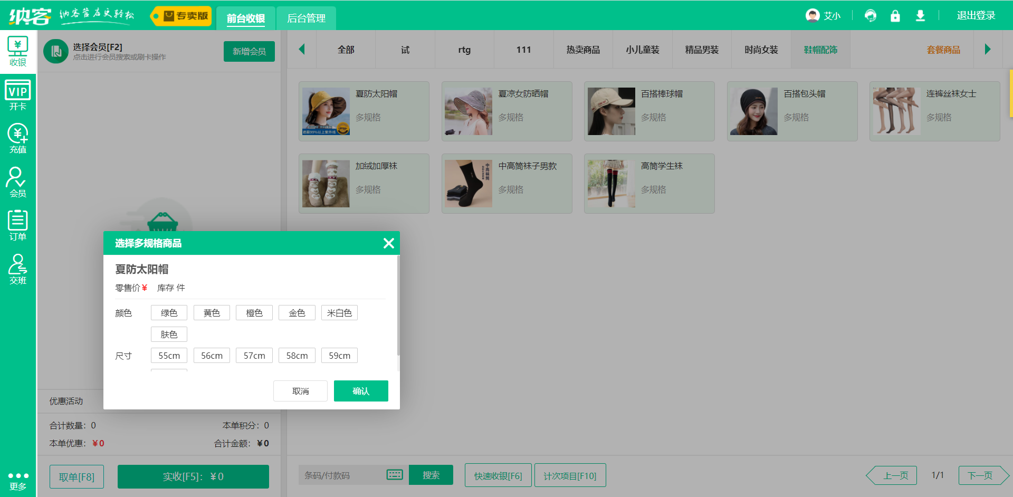The height and width of the screenshot is (497, 1013).
Task: Click the lock icon in the top bar
Action: click(x=895, y=16)
